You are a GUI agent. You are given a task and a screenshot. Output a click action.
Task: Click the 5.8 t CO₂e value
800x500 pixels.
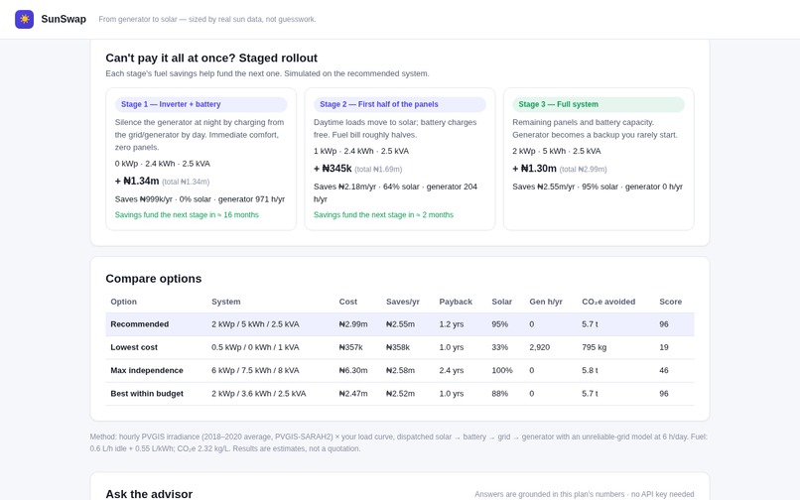pos(590,370)
